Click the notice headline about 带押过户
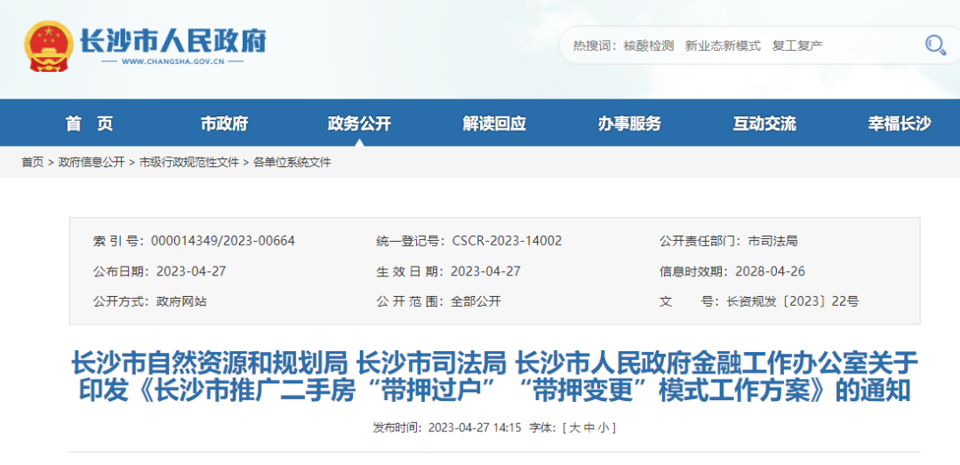This screenshot has width=960, height=465. tap(495, 377)
